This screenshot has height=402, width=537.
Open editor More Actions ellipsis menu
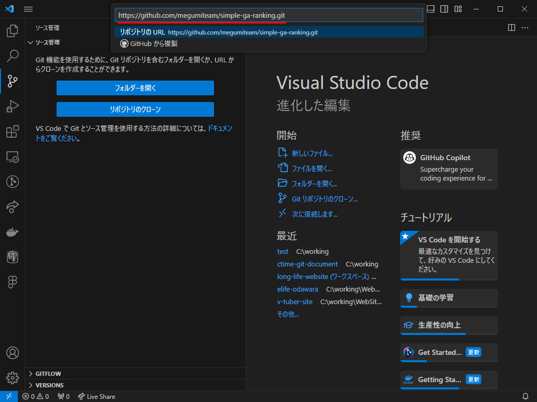pos(525,27)
